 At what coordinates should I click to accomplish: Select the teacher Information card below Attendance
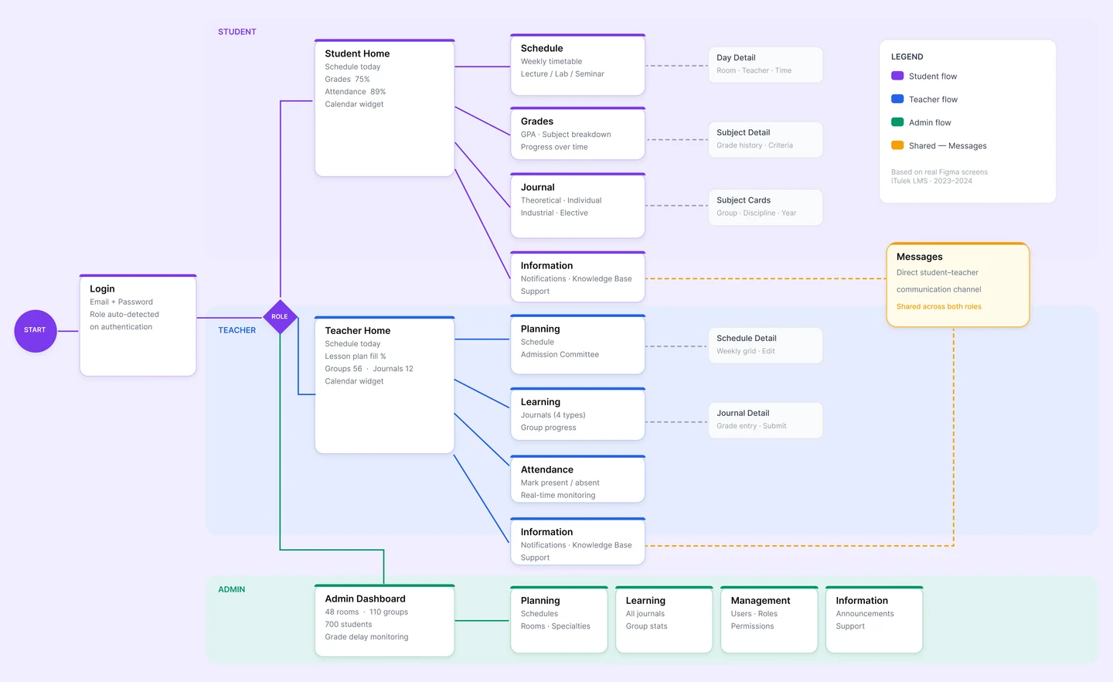(x=577, y=541)
